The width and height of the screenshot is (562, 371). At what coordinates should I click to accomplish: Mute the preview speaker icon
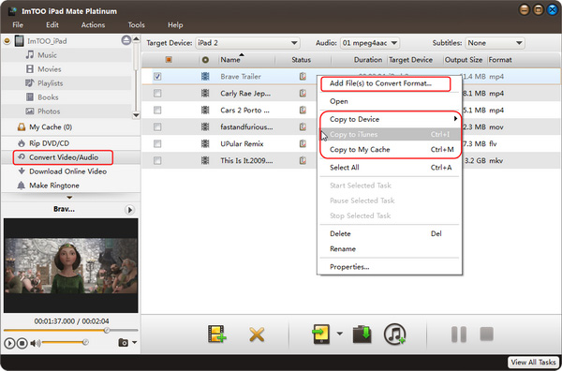click(36, 344)
